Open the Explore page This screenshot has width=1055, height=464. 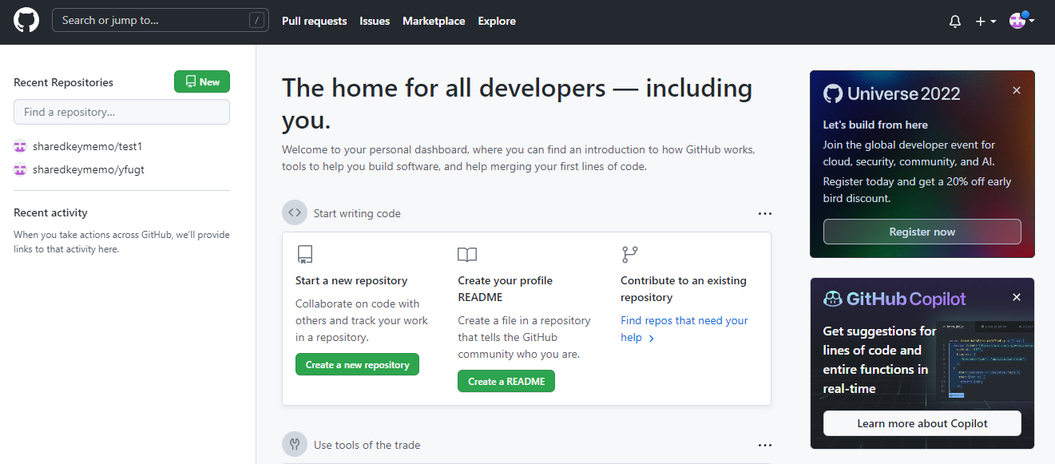coord(497,21)
